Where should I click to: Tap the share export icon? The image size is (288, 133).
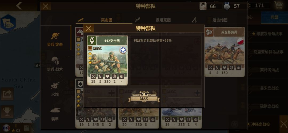(7, 94)
